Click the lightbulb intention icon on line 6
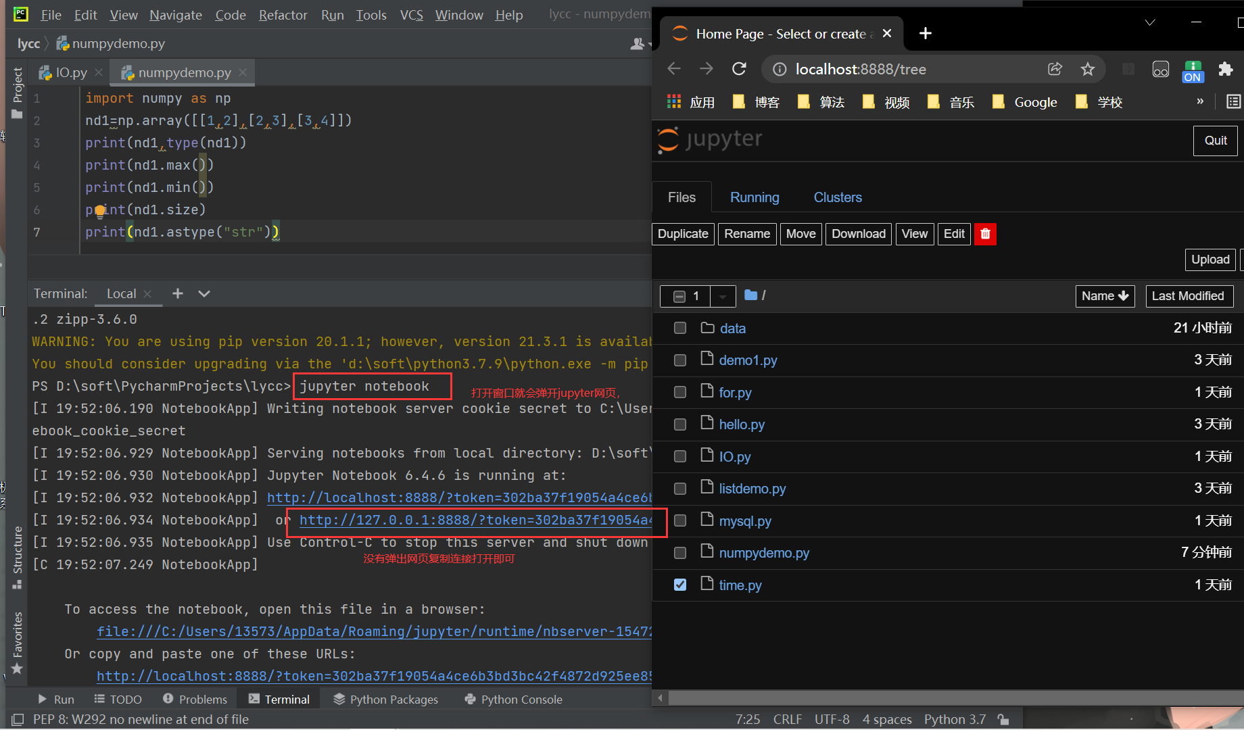The image size is (1244, 730). (100, 211)
